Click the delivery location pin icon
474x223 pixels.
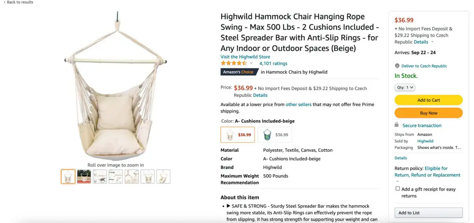[397, 66]
